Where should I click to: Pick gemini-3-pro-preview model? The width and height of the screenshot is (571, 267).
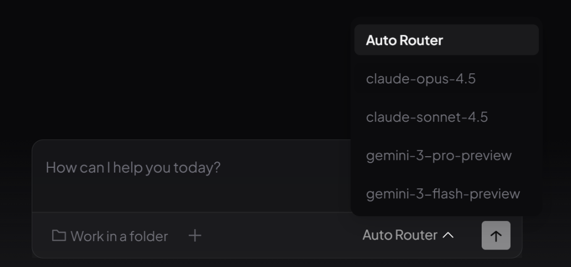click(446, 156)
